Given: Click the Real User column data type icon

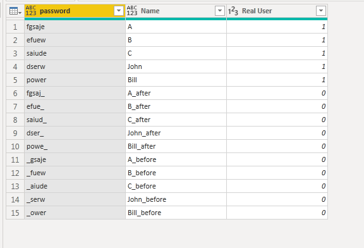Looking at the screenshot, I should (233, 11).
